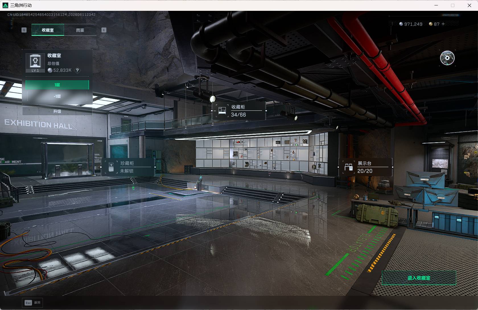The width and height of the screenshot is (478, 310).
Task: Click the 34/66 cabinet count label
Action: click(238, 115)
